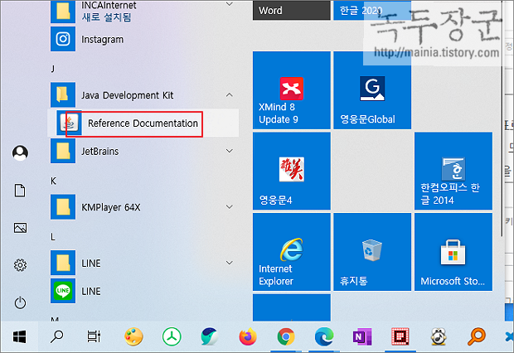This screenshot has width=514, height=353.
Task: Click the 한글 2020 tile
Action: click(x=372, y=10)
